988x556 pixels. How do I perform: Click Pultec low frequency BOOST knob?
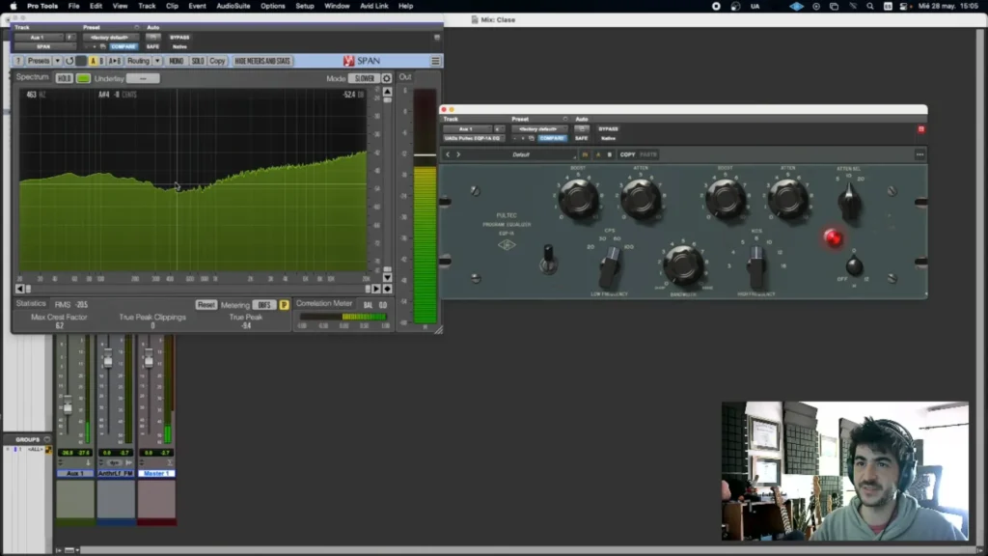578,199
